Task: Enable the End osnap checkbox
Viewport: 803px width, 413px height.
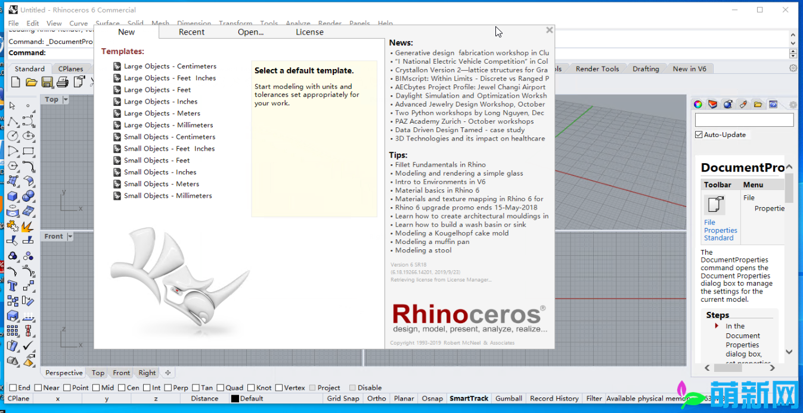Action: [x=13, y=388]
